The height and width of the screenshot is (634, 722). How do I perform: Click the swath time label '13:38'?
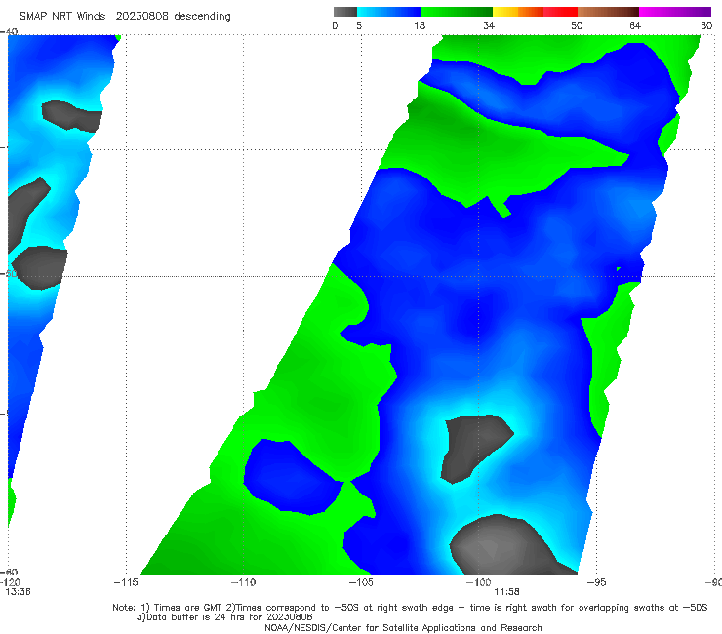[18, 592]
